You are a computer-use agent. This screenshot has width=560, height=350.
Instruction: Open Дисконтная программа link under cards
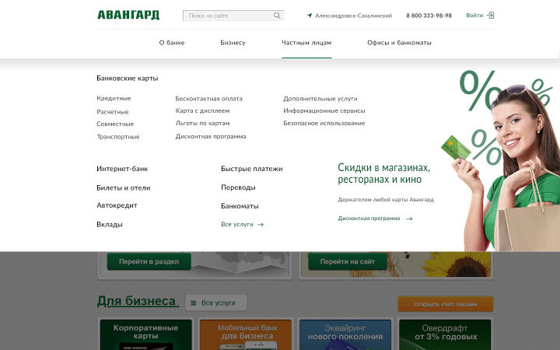coord(210,136)
